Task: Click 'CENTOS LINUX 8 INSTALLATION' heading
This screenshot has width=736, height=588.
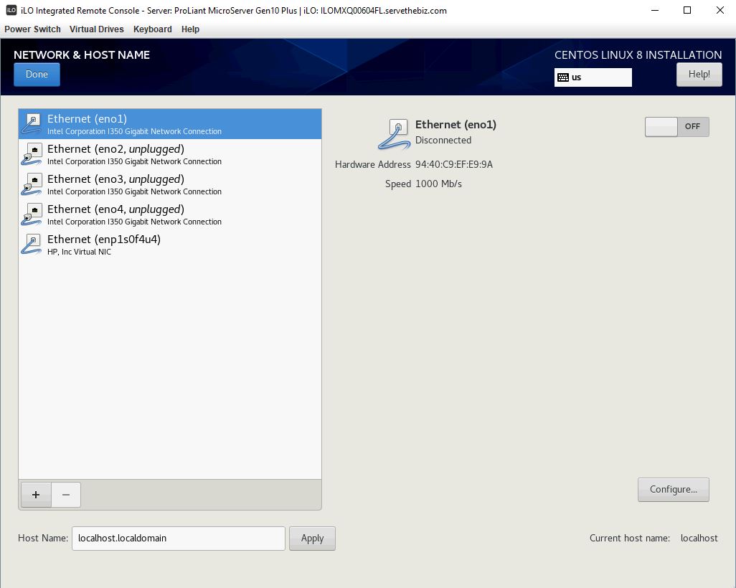Action: 638,55
